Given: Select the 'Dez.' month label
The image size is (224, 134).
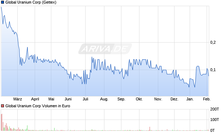Looking at the screenshot, I should pyautogui.click(x=175, y=99).
